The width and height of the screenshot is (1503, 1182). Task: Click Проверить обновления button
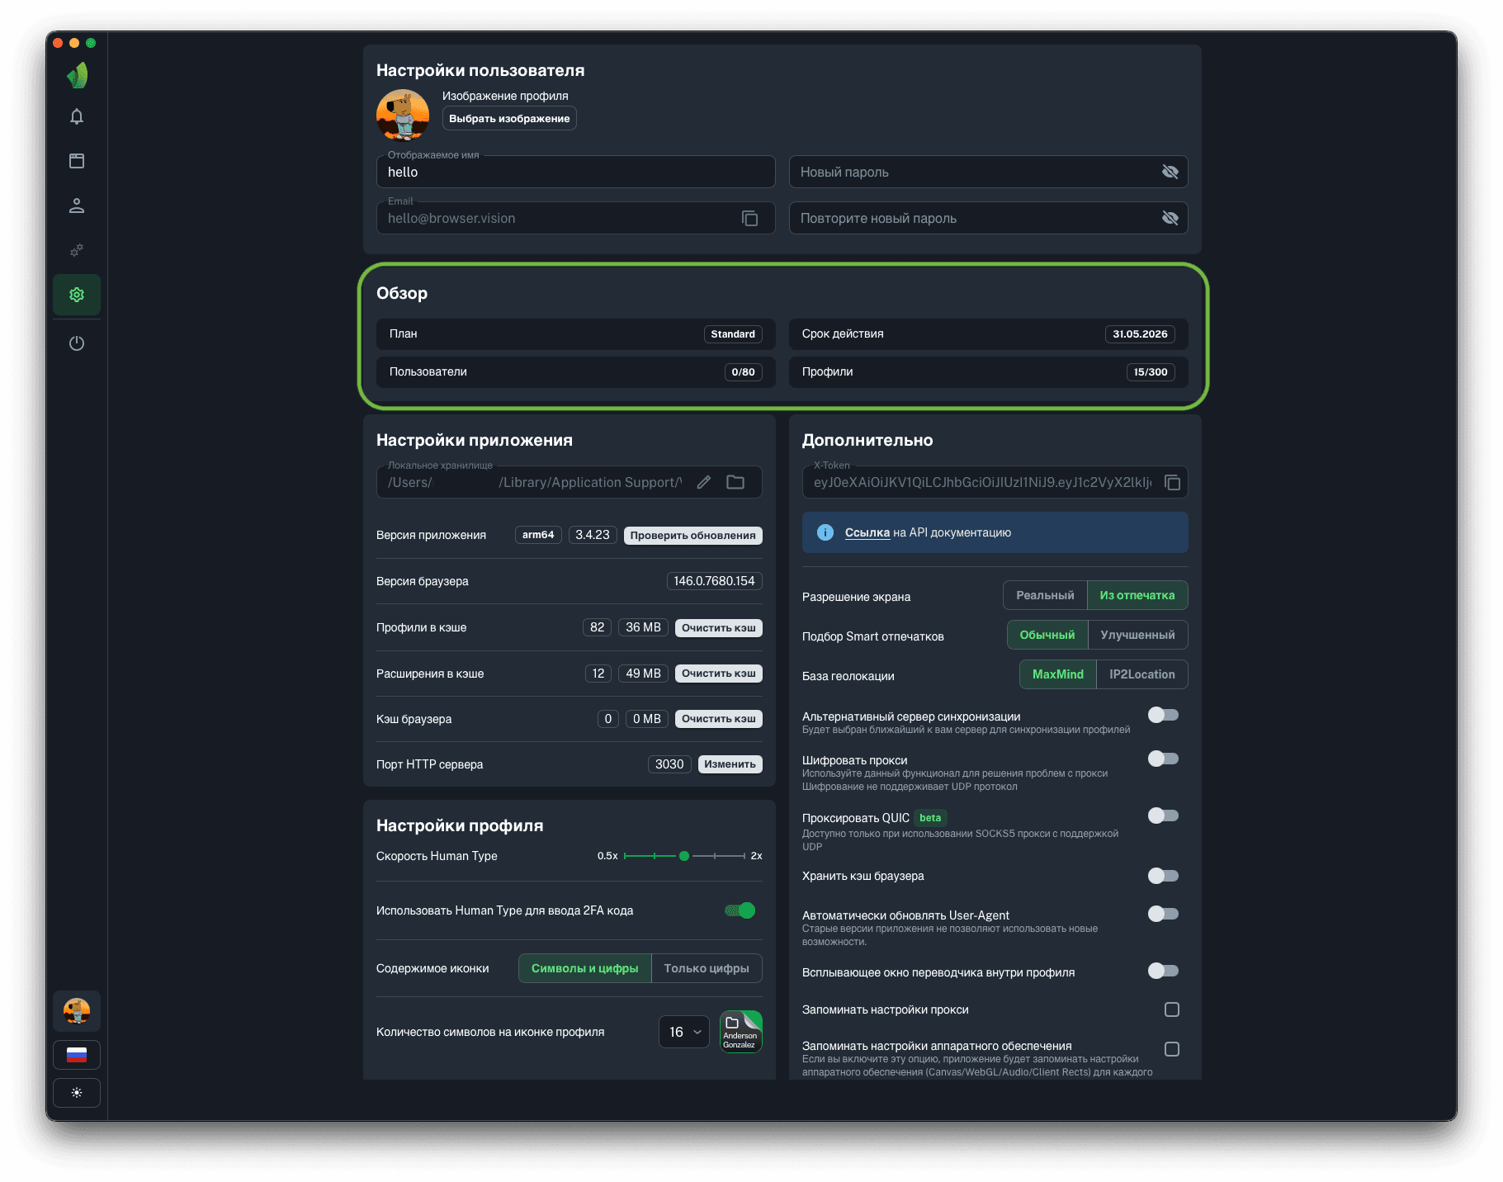click(x=692, y=535)
